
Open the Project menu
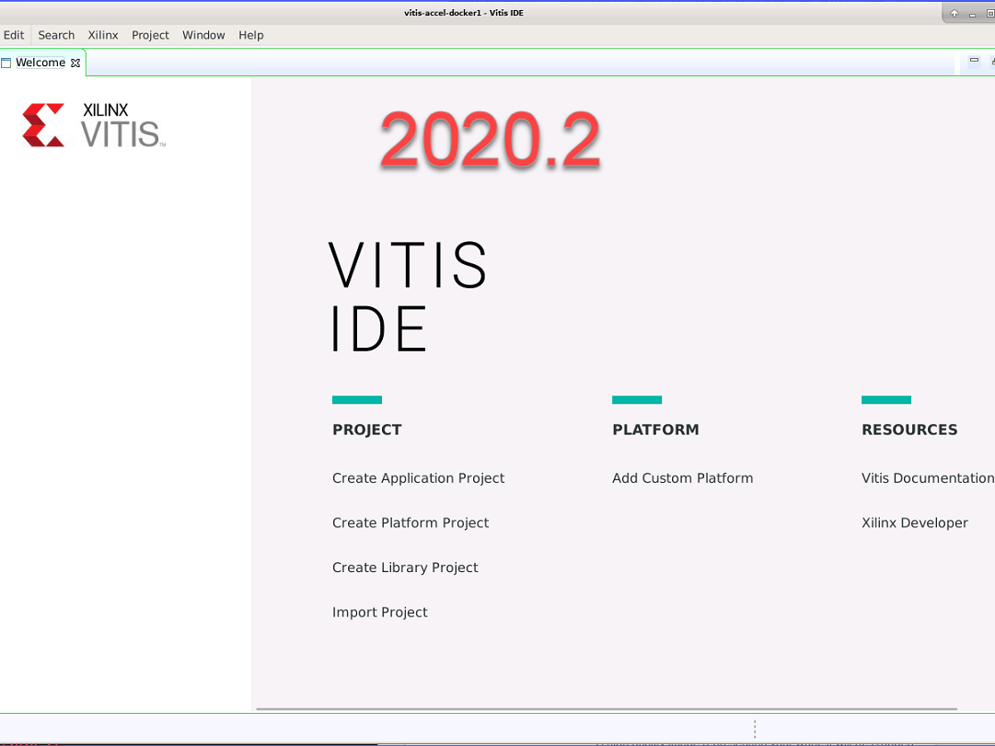(150, 35)
